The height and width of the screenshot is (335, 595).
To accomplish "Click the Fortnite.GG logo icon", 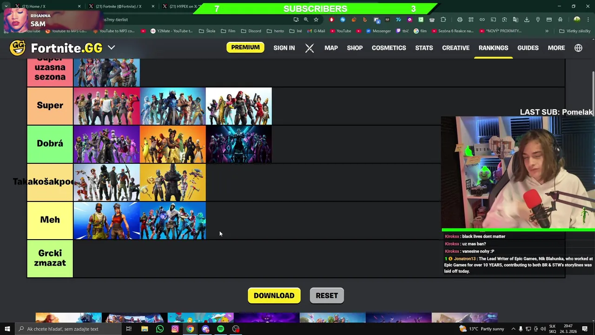I will pos(18,47).
